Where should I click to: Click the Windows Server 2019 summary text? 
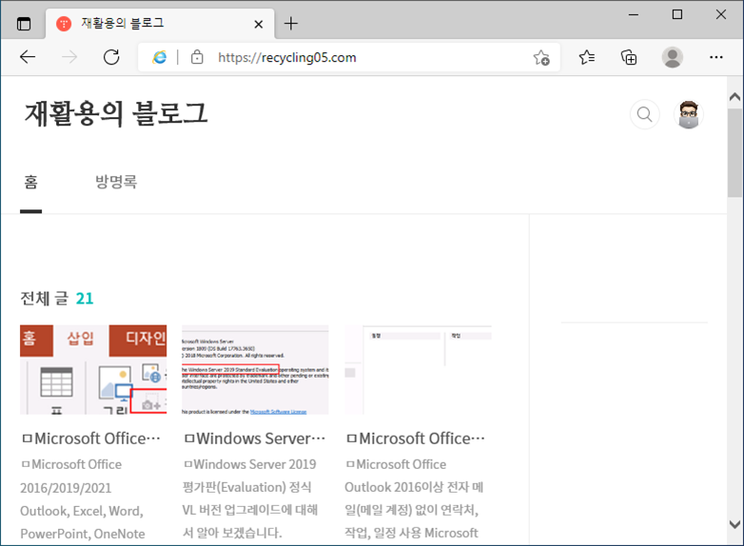(250, 498)
